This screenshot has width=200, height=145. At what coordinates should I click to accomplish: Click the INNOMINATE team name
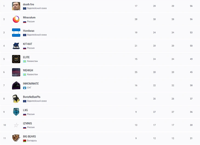click(x=31, y=84)
